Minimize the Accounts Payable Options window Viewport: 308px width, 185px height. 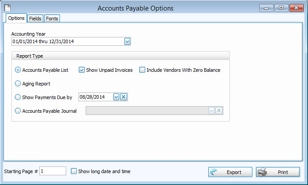click(267, 8)
